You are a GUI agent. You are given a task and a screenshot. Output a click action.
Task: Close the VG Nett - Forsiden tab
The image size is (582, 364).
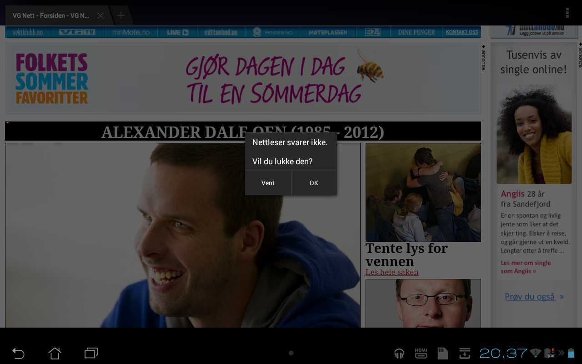(x=100, y=15)
